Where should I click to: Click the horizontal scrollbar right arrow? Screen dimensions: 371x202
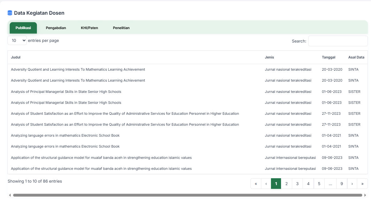[365, 195]
